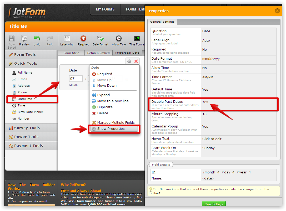Click the Month input field showing 07

click(76, 79)
